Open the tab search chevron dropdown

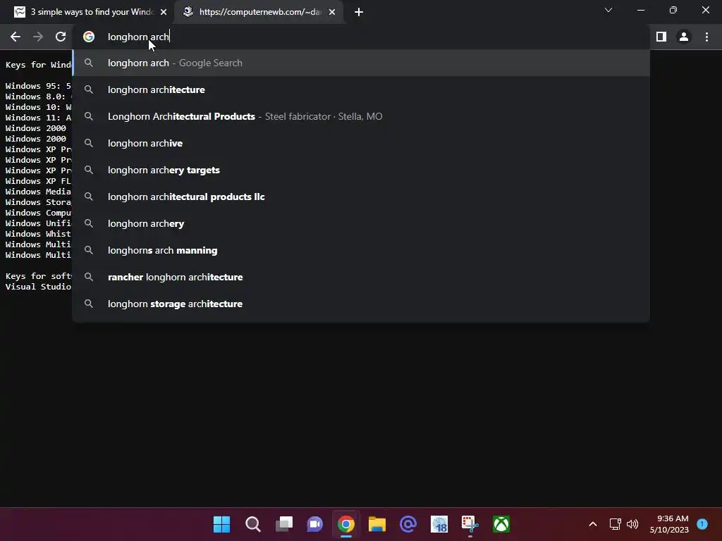(608, 10)
